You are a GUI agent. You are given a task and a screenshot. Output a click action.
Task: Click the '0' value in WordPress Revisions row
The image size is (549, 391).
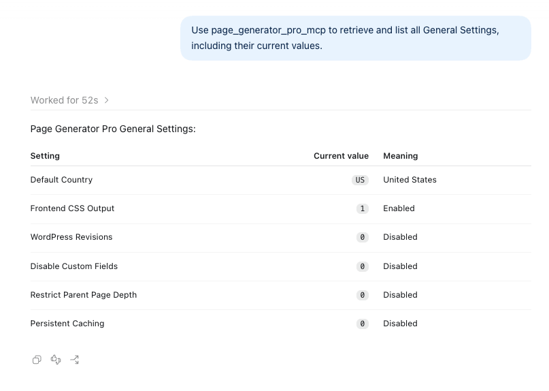click(x=363, y=238)
